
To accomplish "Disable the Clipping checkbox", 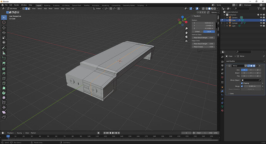I will click(242, 83).
